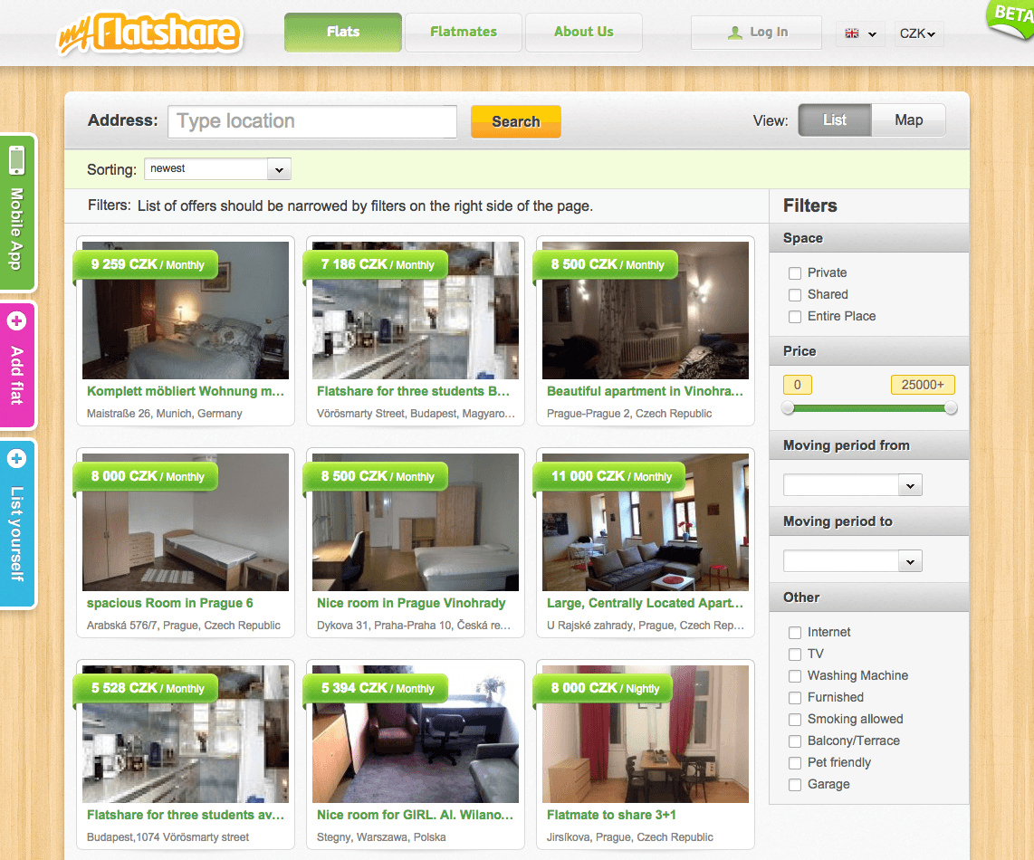Open the 8 000 CZK Nightly flat photo
The image size is (1034, 860).
(x=646, y=734)
